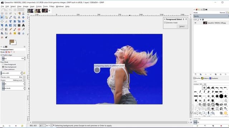This screenshot has height=128, width=229.
Task: Select the Paintbrush tool
Action: pyautogui.click(x=15, y=29)
